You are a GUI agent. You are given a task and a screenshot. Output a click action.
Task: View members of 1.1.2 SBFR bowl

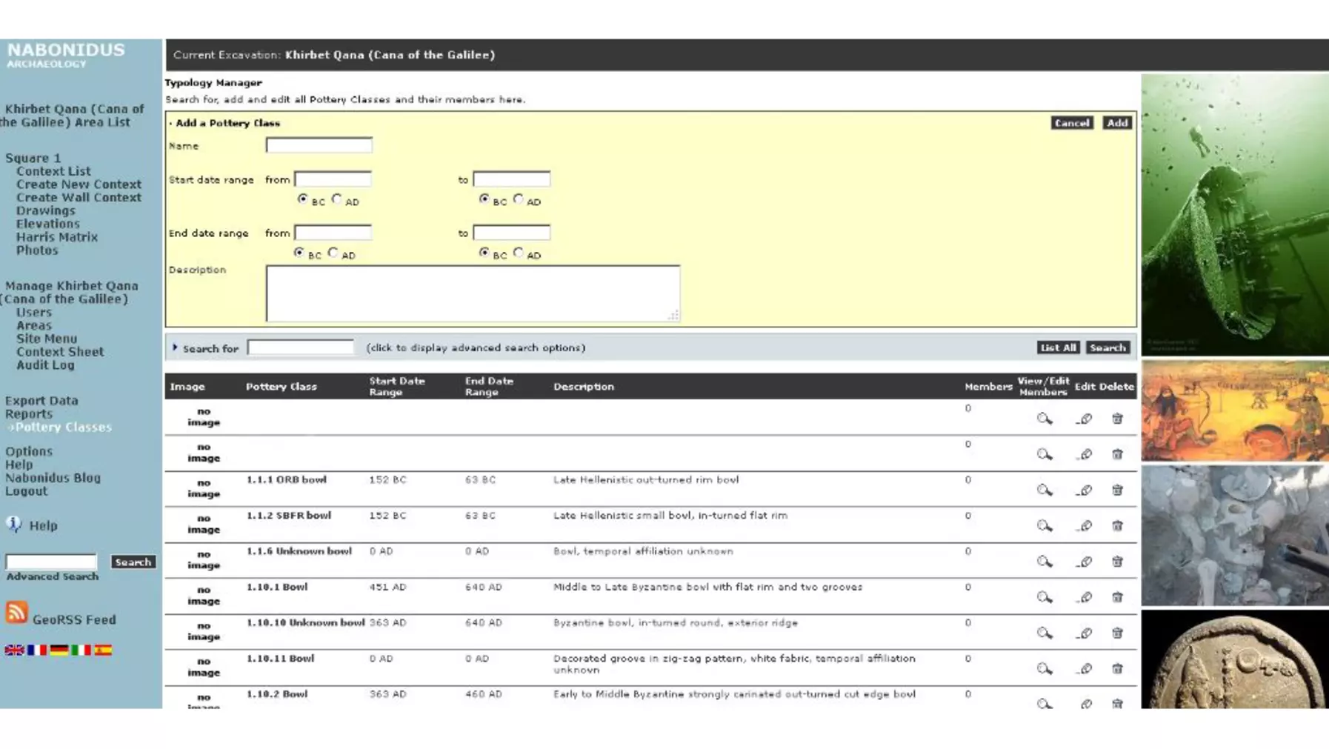[1045, 526]
